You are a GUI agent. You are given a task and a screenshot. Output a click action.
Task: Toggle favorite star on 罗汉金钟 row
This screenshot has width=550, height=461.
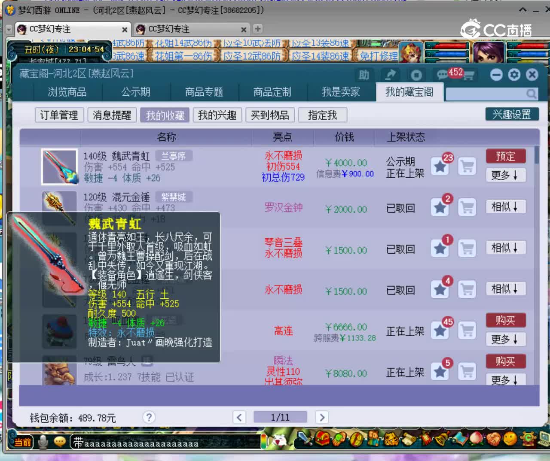pos(440,207)
